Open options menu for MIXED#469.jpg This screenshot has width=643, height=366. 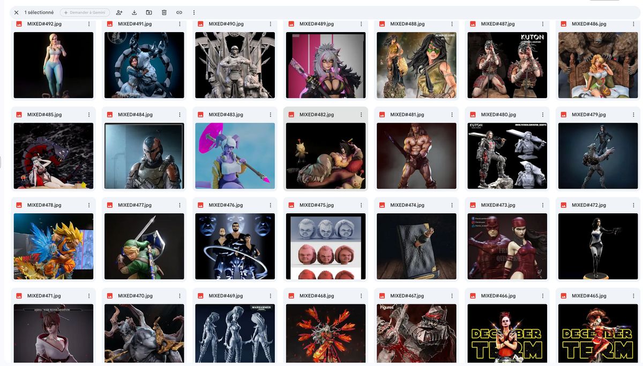pyautogui.click(x=271, y=296)
